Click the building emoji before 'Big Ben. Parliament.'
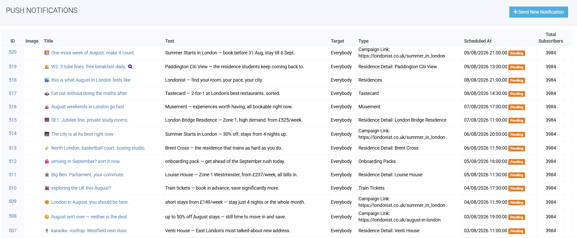 47,175
